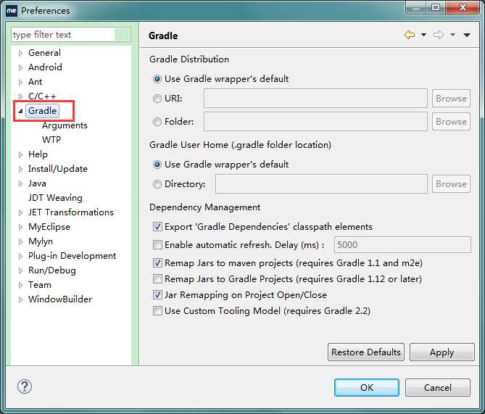Expand the Run/Debug tree node
This screenshot has width=485, height=414.
[x=20, y=270]
